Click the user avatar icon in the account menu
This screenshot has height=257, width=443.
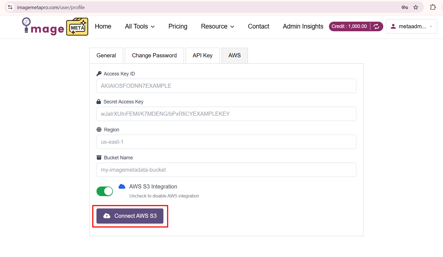393,26
